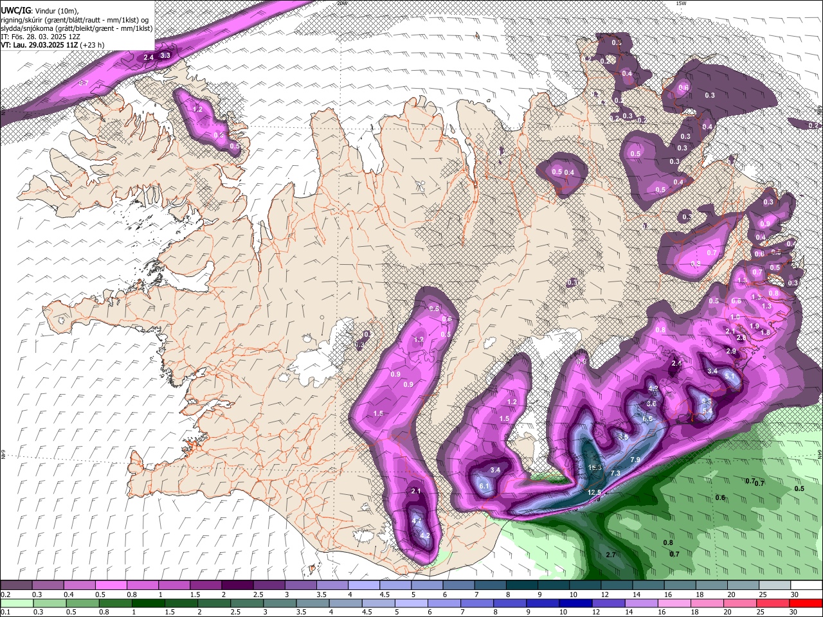Image resolution: width=823 pixels, height=617 pixels.
Task: Pick the bright pink swatch between 0.5 and 0.8
Action: coord(111,585)
